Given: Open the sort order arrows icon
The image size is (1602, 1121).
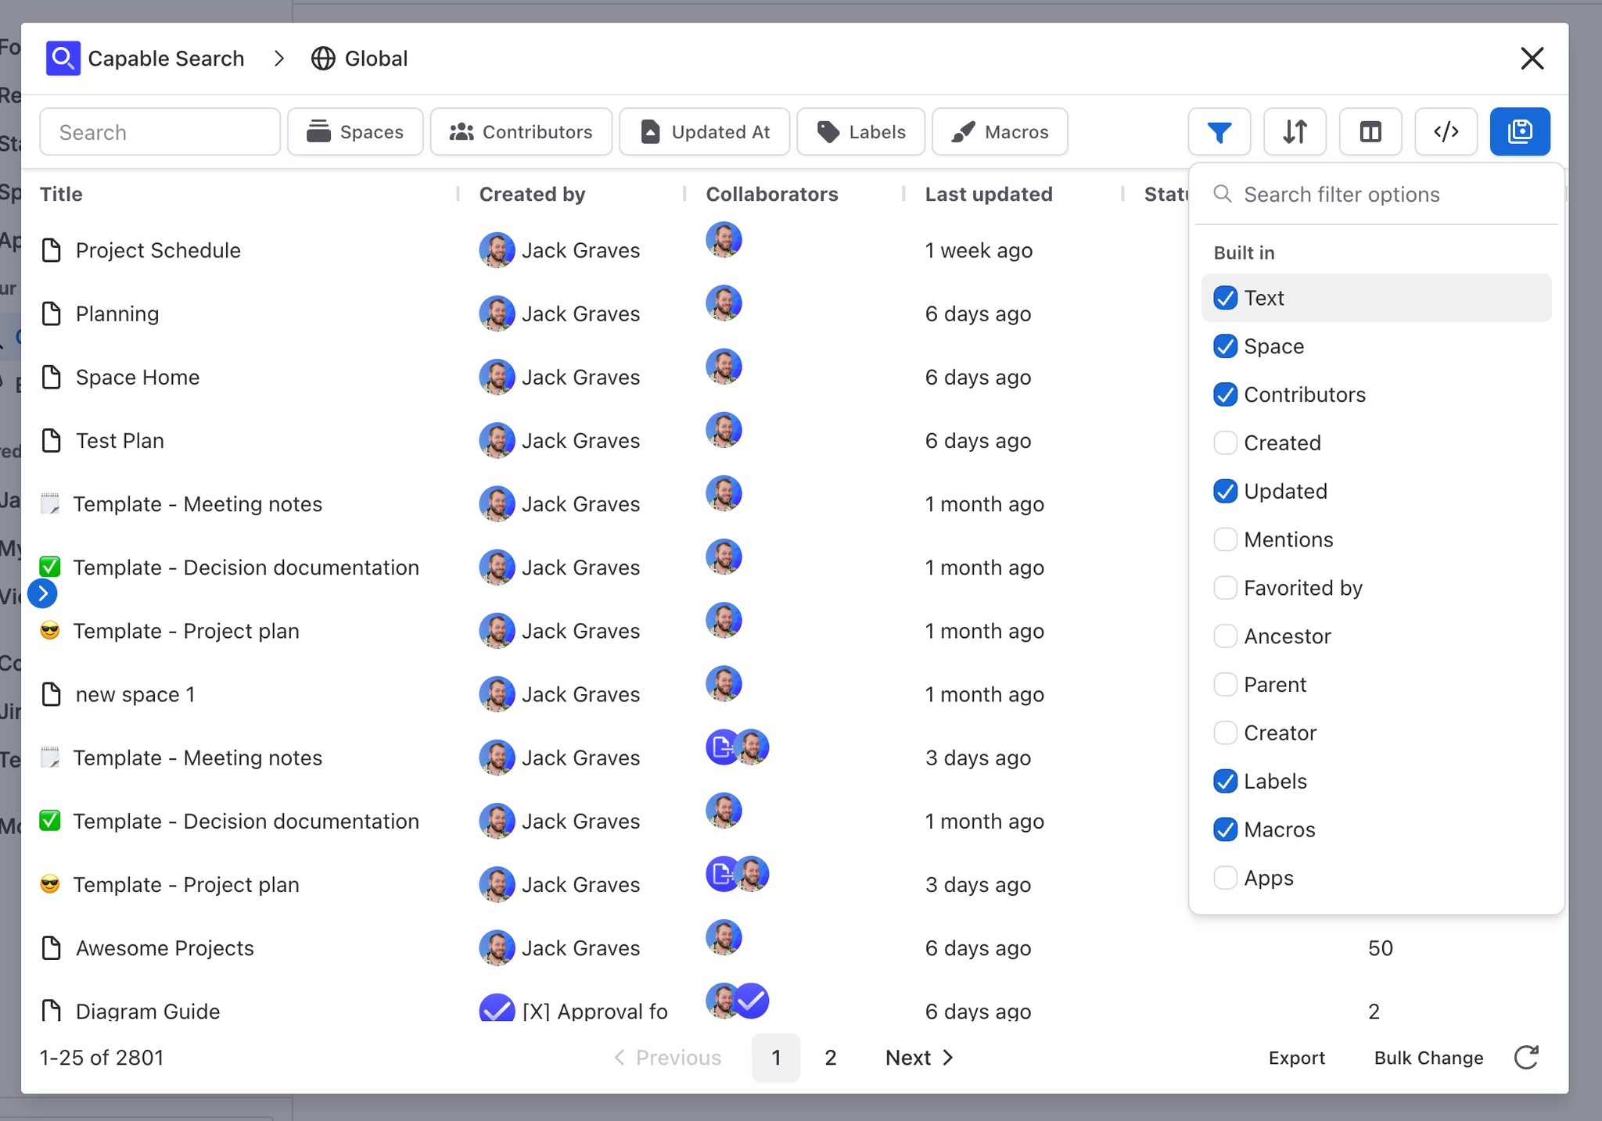Looking at the screenshot, I should point(1295,132).
